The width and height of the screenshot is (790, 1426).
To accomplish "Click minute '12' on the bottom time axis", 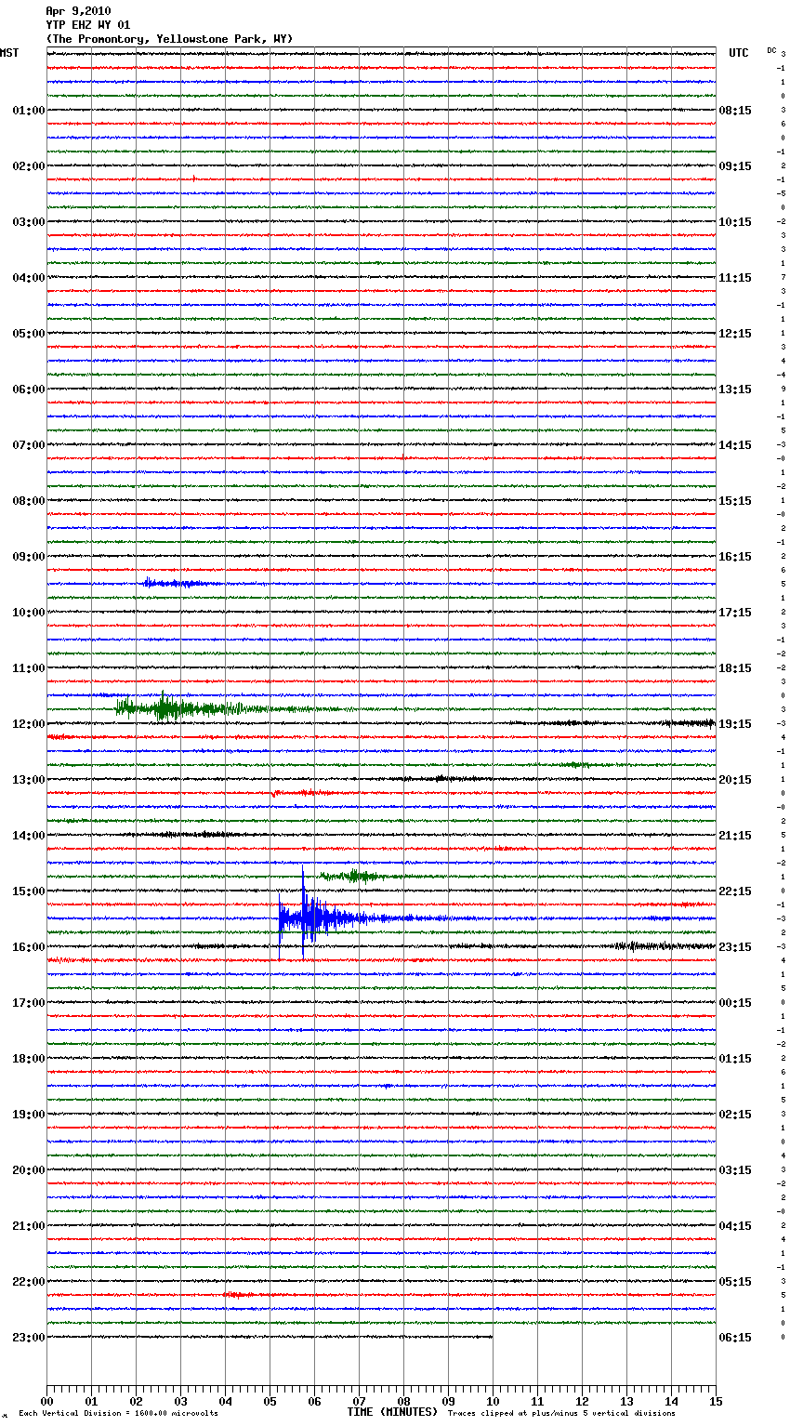I will (582, 1401).
